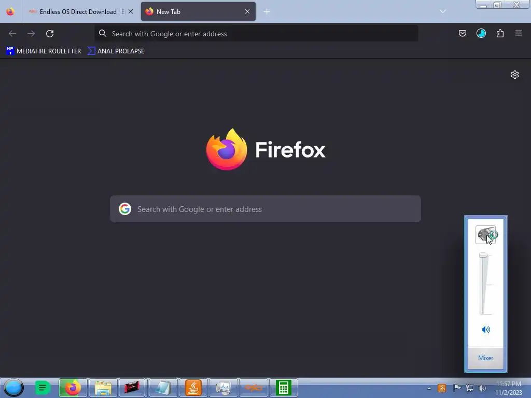Open Action Center flag tray icon
Image resolution: width=531 pixels, height=398 pixels.
(x=457, y=388)
